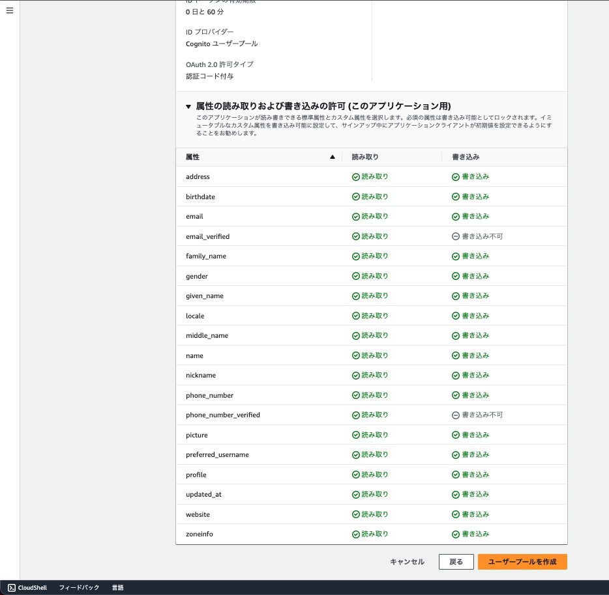Click the 書き込み不可 label for phone_number_verified
Viewport: 609px width, 595px height.
[483, 415]
